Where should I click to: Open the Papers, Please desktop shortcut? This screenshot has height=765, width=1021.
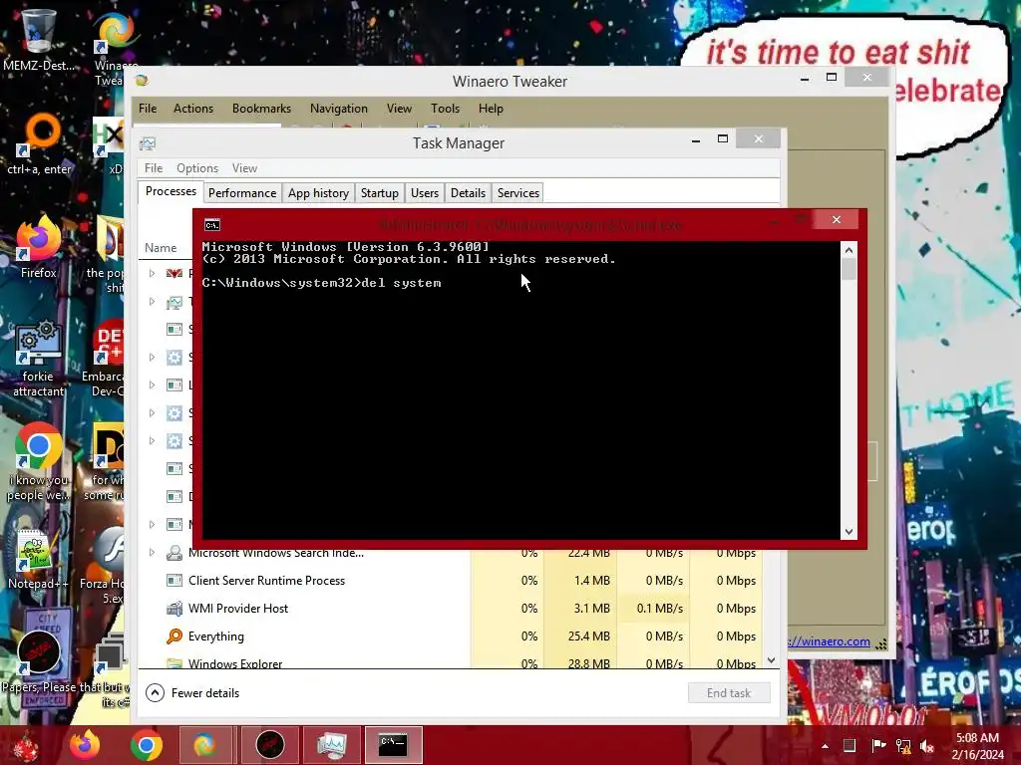pyautogui.click(x=39, y=660)
